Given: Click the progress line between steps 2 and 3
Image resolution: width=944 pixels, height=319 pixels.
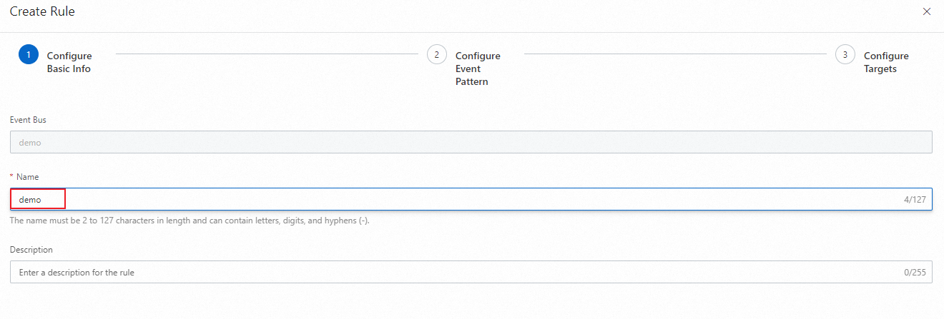Looking at the screenshot, I should point(675,54).
